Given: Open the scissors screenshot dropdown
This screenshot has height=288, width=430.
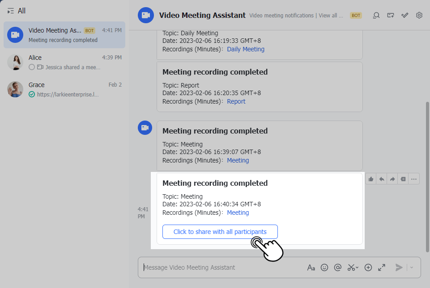Looking at the screenshot, I should 353,267.
